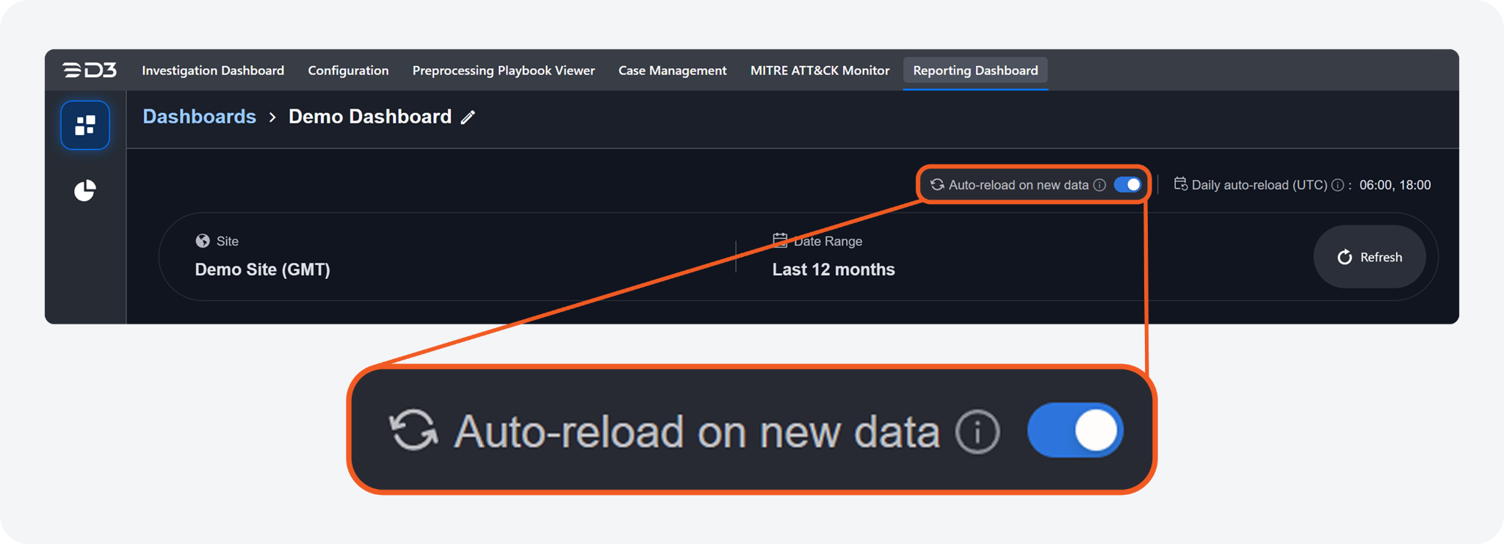Switch to Investigation Dashboard tab
Screen dimensions: 1504x544
pos(213,70)
